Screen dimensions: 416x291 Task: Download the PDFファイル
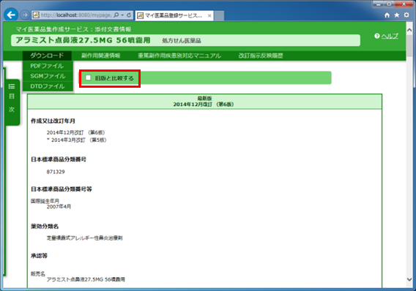pyautogui.click(x=48, y=66)
